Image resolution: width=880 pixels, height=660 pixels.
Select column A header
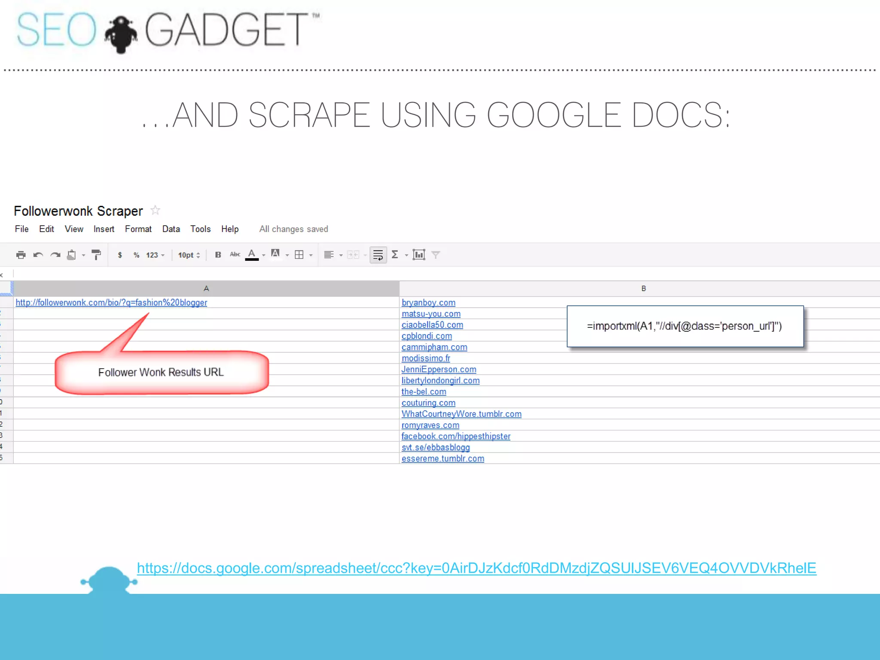[x=206, y=289]
